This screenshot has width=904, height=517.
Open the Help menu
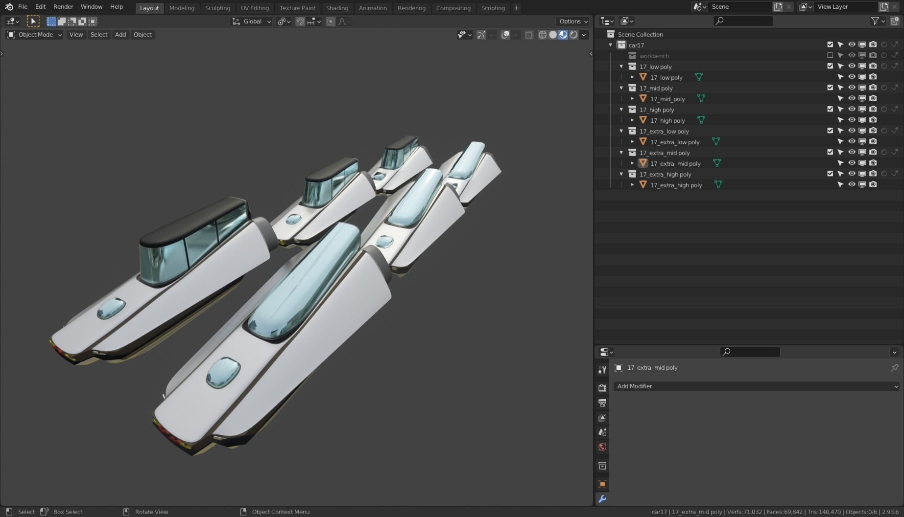pos(117,7)
